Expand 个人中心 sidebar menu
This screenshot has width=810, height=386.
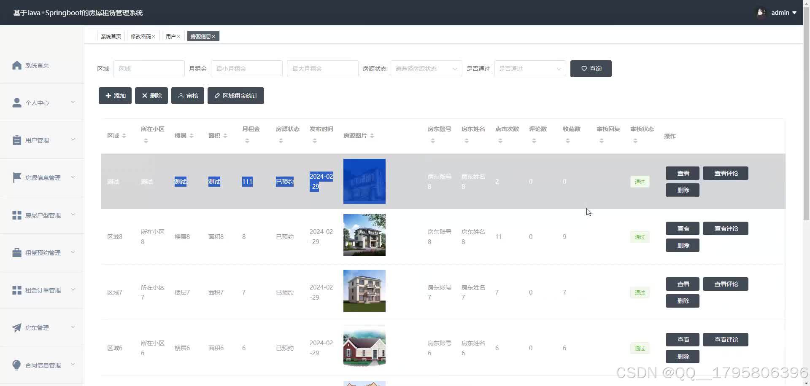(73, 102)
